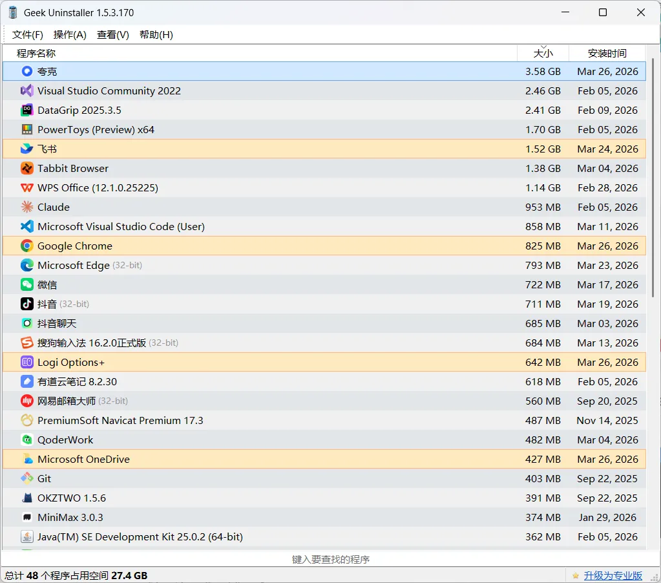Click the 403 MB size cell
Viewport: 661px width, 583px height.
543,478
